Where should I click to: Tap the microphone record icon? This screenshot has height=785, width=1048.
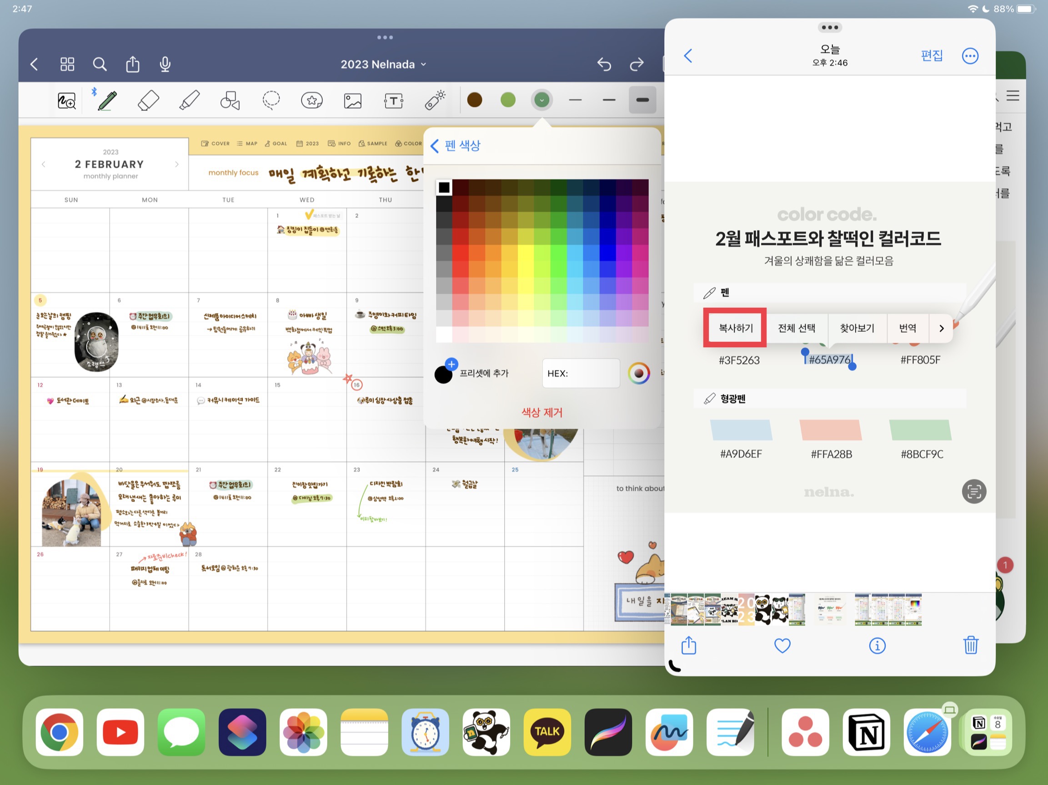[165, 64]
